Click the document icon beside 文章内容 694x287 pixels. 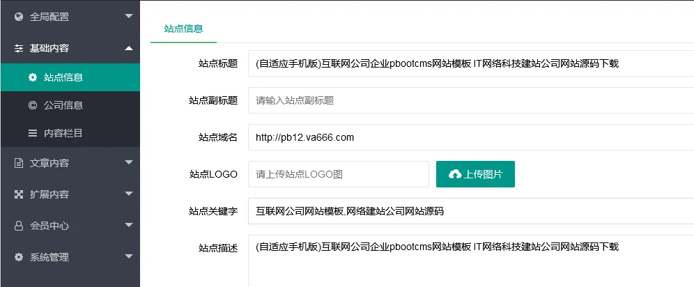pos(19,163)
